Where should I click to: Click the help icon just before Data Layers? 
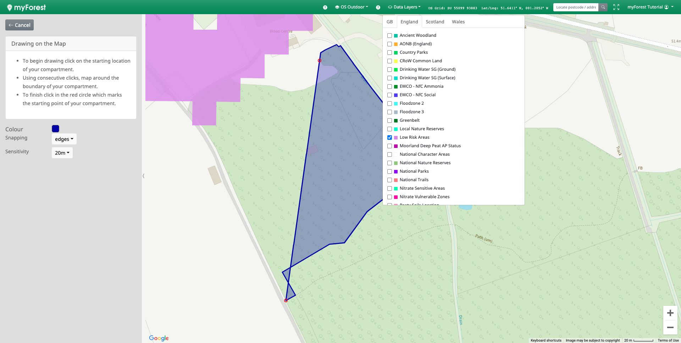coord(378,7)
